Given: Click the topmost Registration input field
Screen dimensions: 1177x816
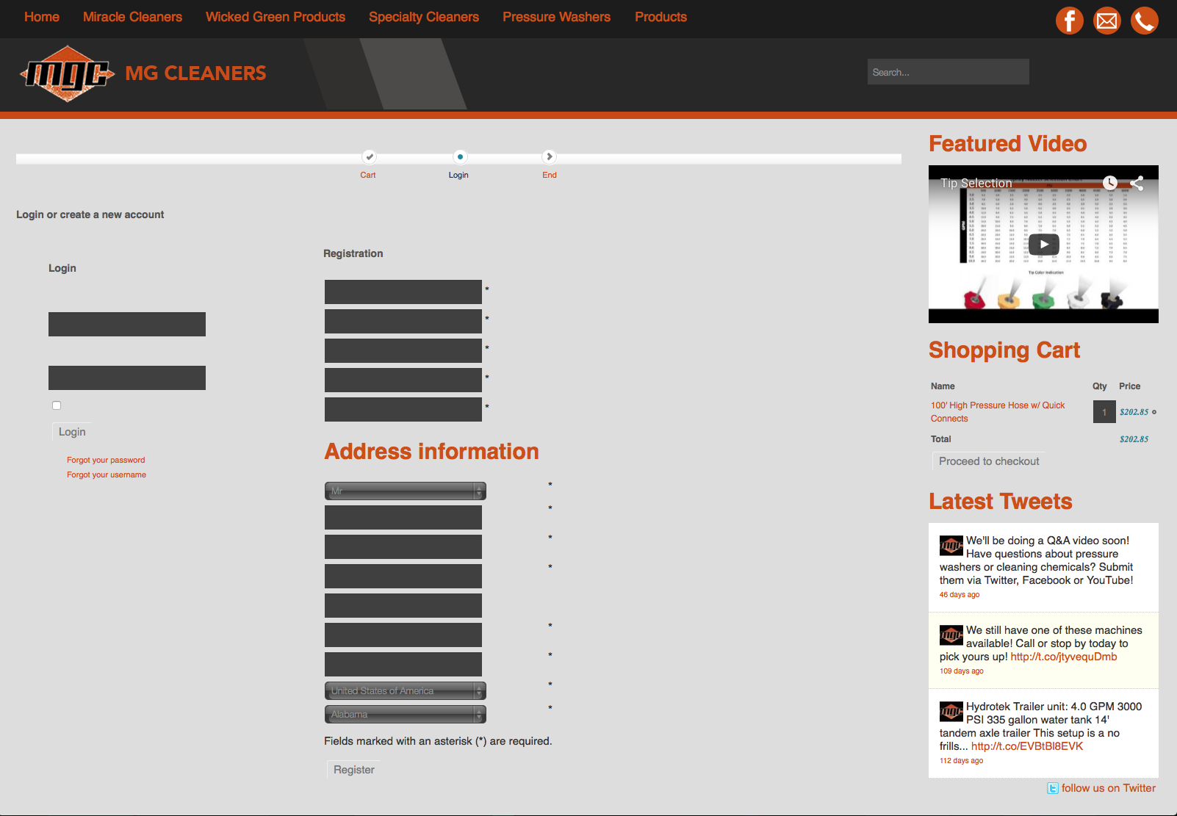Looking at the screenshot, I should pos(403,292).
